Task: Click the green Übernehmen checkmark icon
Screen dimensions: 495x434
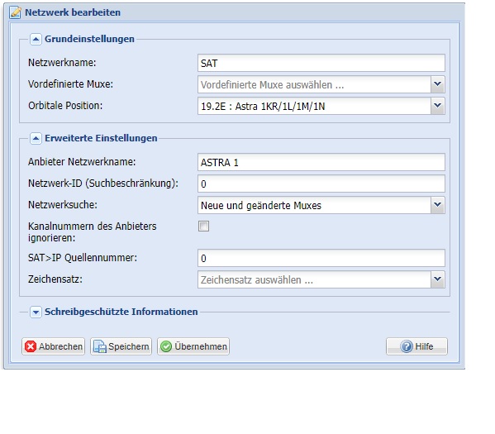Action: click(x=166, y=346)
